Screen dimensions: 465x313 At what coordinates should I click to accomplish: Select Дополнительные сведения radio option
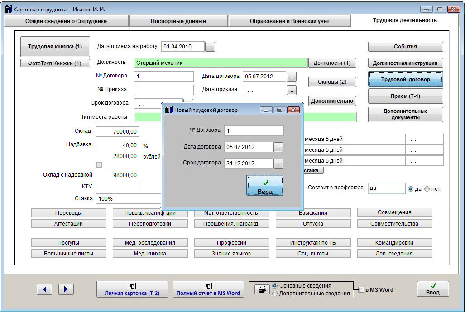275,294
